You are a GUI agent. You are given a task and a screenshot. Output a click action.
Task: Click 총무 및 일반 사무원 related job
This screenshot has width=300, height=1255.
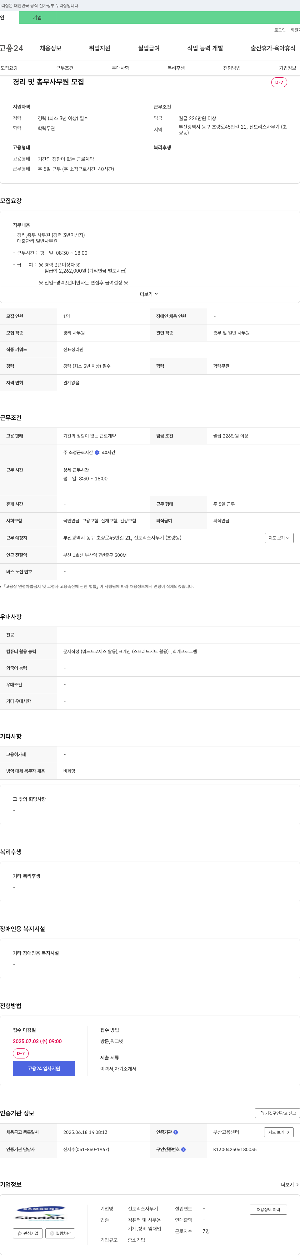(232, 333)
